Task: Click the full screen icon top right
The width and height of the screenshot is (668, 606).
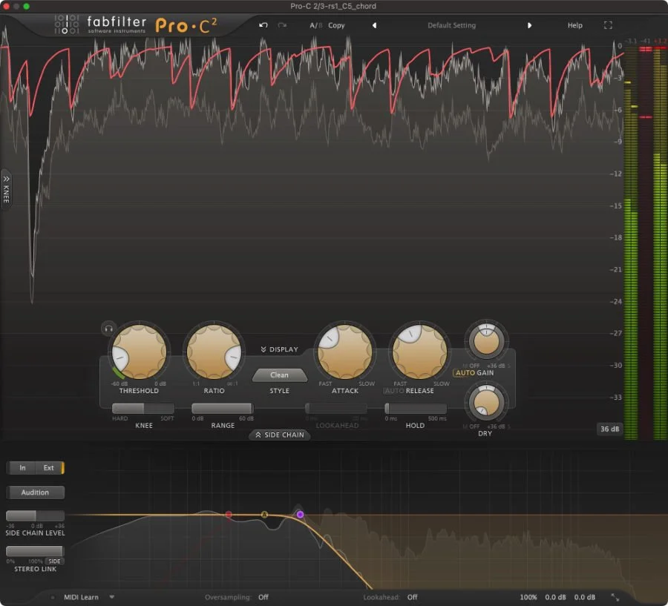Action: click(x=608, y=24)
